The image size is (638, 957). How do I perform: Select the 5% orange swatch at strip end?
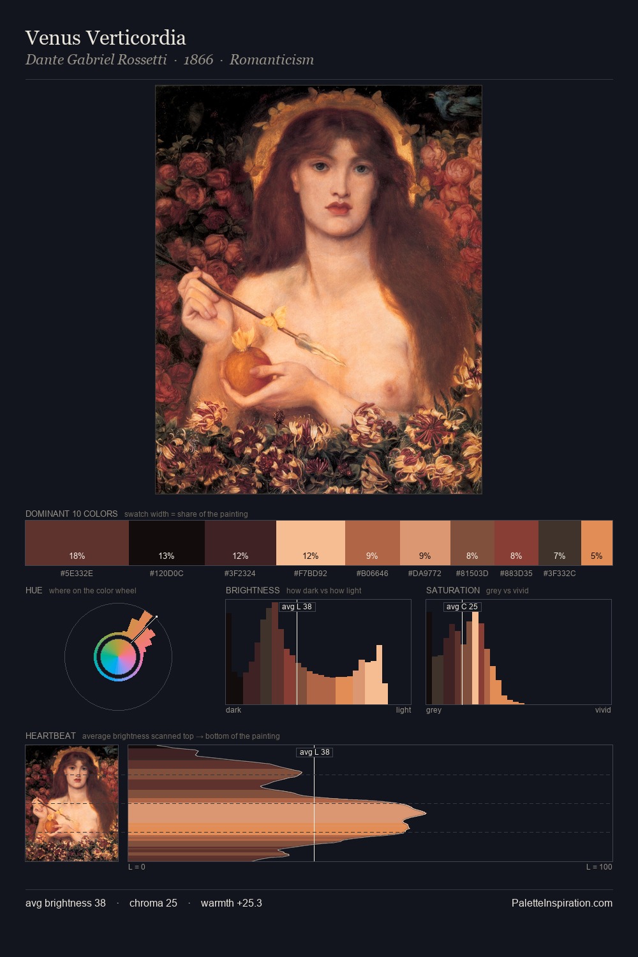coord(597,543)
